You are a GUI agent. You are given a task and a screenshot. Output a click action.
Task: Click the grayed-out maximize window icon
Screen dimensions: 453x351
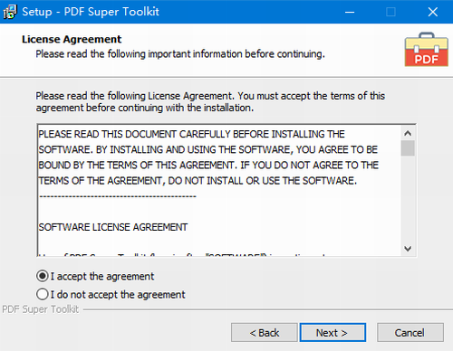point(390,12)
